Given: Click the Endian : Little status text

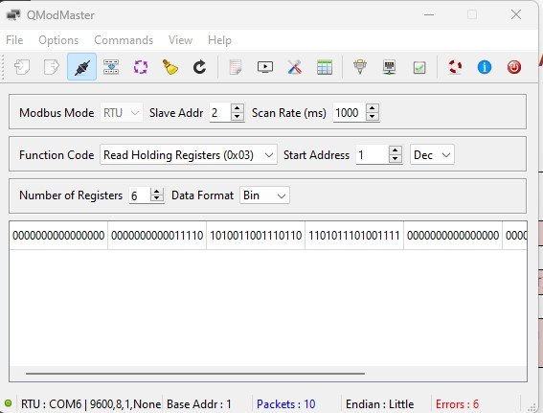Looking at the screenshot, I should (380, 404).
